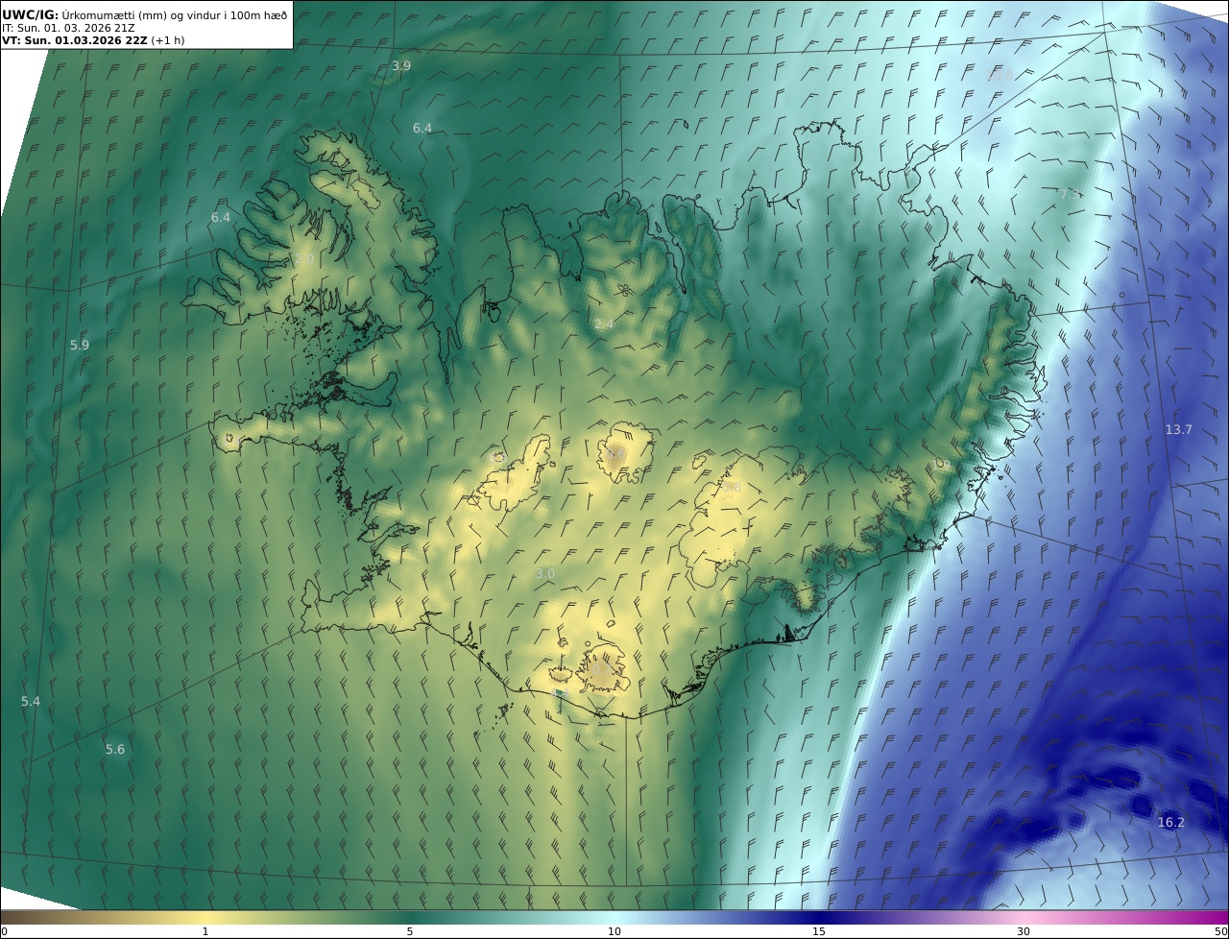Screen dimensions: 1229x939
Task: Click the '5.9' value label on the map
Action: click(x=80, y=345)
